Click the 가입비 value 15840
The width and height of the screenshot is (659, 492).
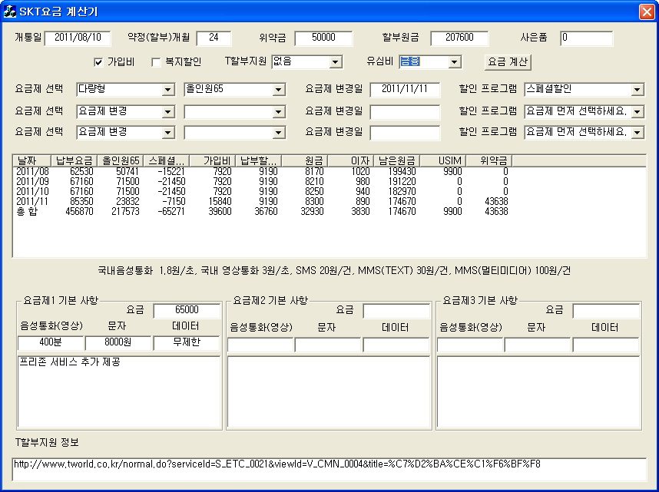click(220, 202)
